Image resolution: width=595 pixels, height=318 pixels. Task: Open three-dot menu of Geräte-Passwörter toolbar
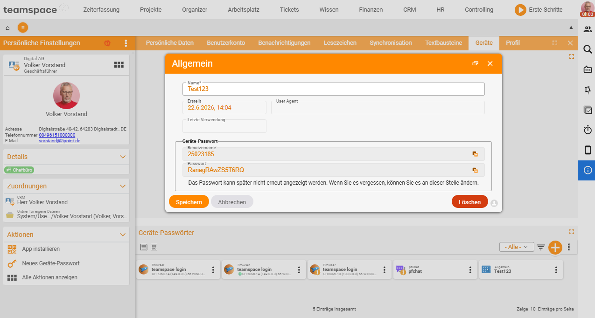pyautogui.click(x=568, y=247)
